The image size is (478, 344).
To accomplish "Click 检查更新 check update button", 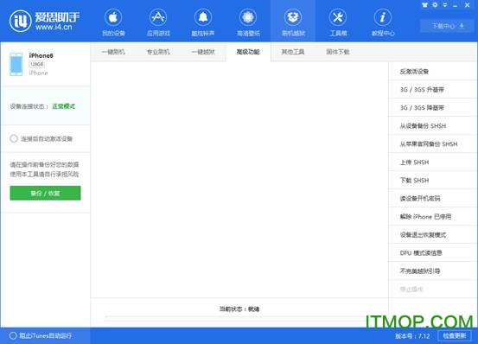I will click(x=455, y=335).
